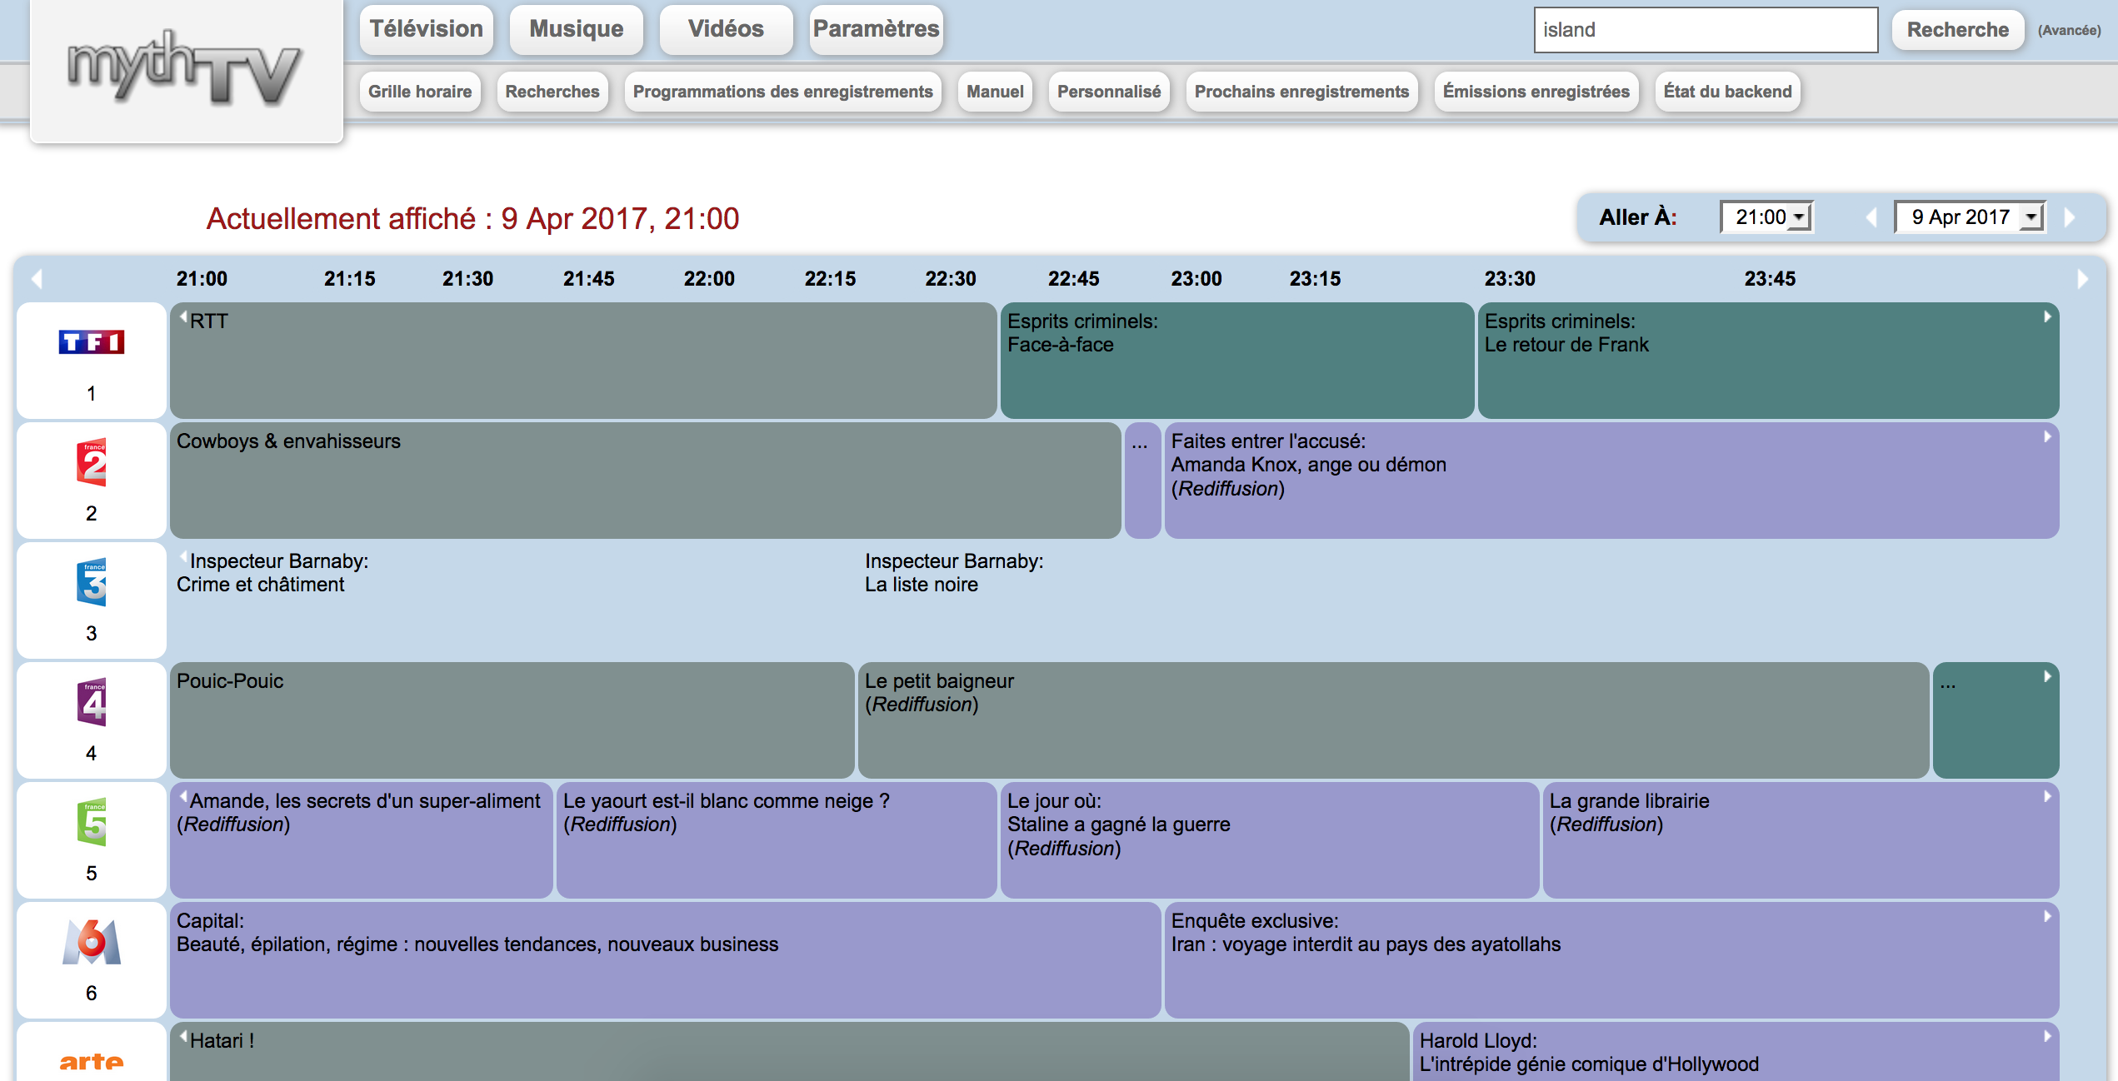
Task: Click the MythTV logo
Action: coord(185,68)
